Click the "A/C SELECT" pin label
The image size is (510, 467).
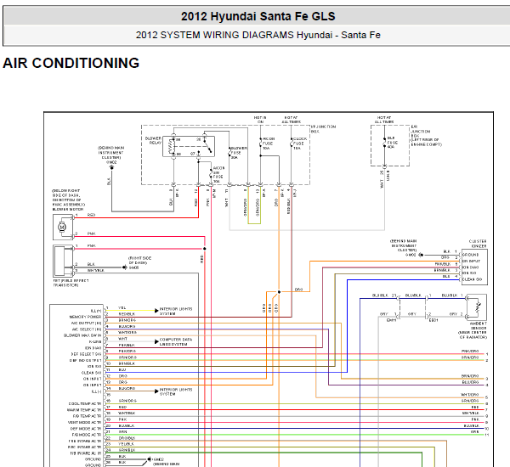(88, 329)
